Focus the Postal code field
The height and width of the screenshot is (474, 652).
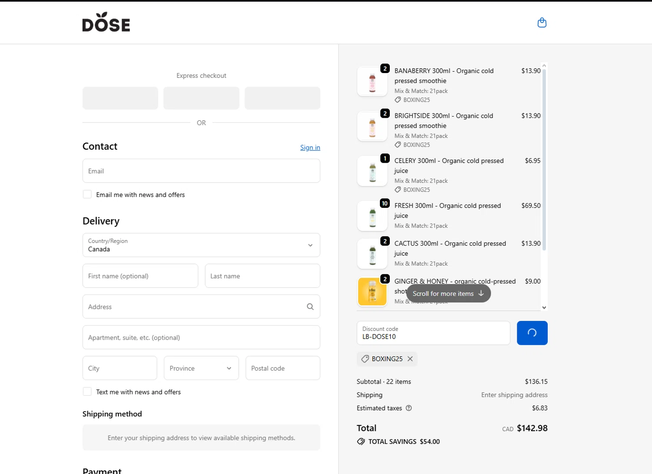point(283,368)
